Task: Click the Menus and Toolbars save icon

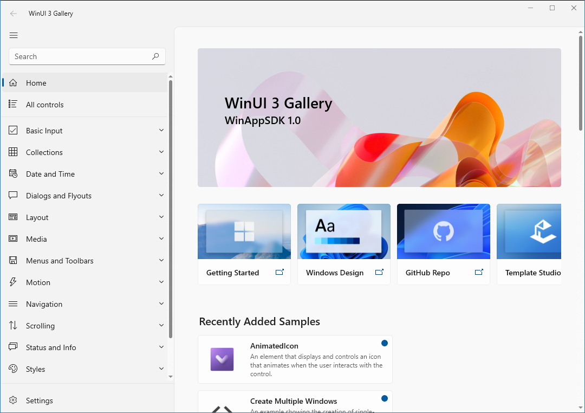Action: click(13, 260)
